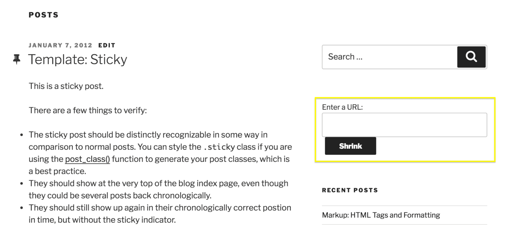508x228 pixels.
Task: Open the EDIT link
Action: click(106, 45)
